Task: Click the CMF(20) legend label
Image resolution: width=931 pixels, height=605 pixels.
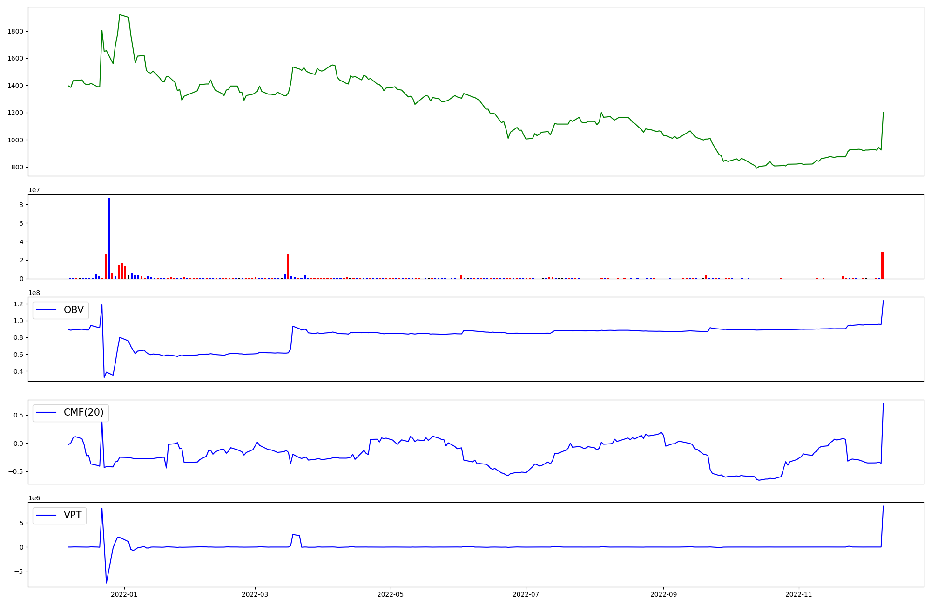Action: [83, 413]
